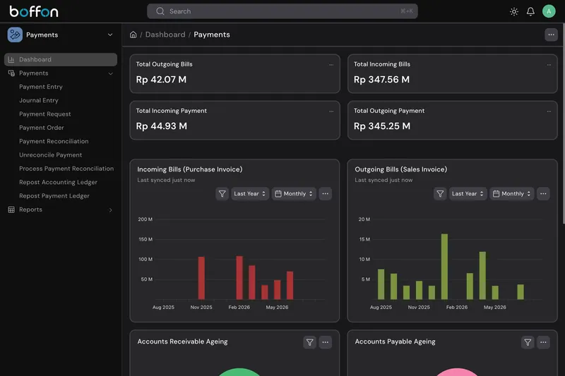
Task: Open Unreconcile Payment in the sidebar
Action: [50, 155]
